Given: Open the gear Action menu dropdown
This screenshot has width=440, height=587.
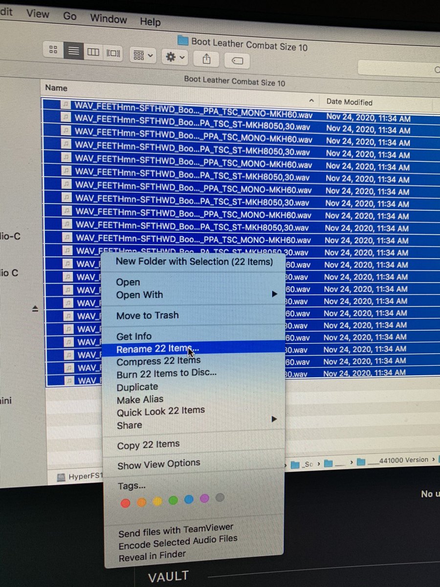Looking at the screenshot, I should point(175,57).
